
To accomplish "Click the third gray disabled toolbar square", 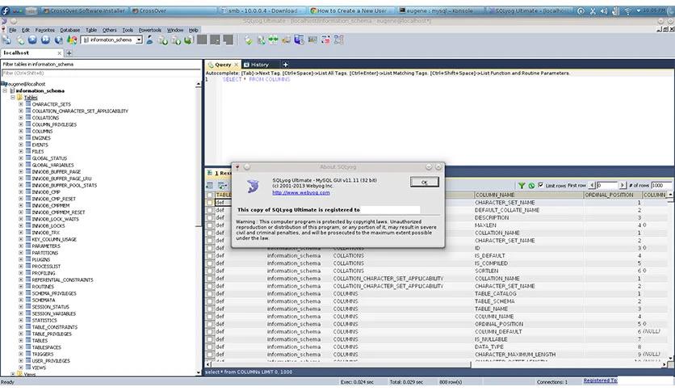I will pyautogui.click(x=228, y=40).
